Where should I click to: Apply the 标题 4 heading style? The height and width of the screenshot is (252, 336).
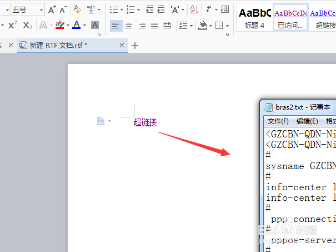tap(255, 18)
